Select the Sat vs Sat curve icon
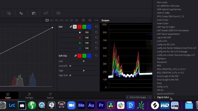This screenshot has width=198, height=111. coord(71,20)
